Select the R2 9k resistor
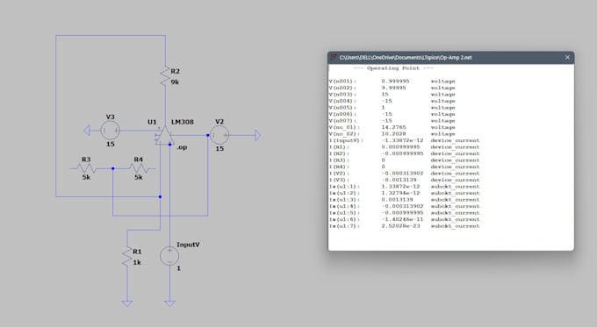Image resolution: width=597 pixels, height=327 pixels. [x=165, y=76]
